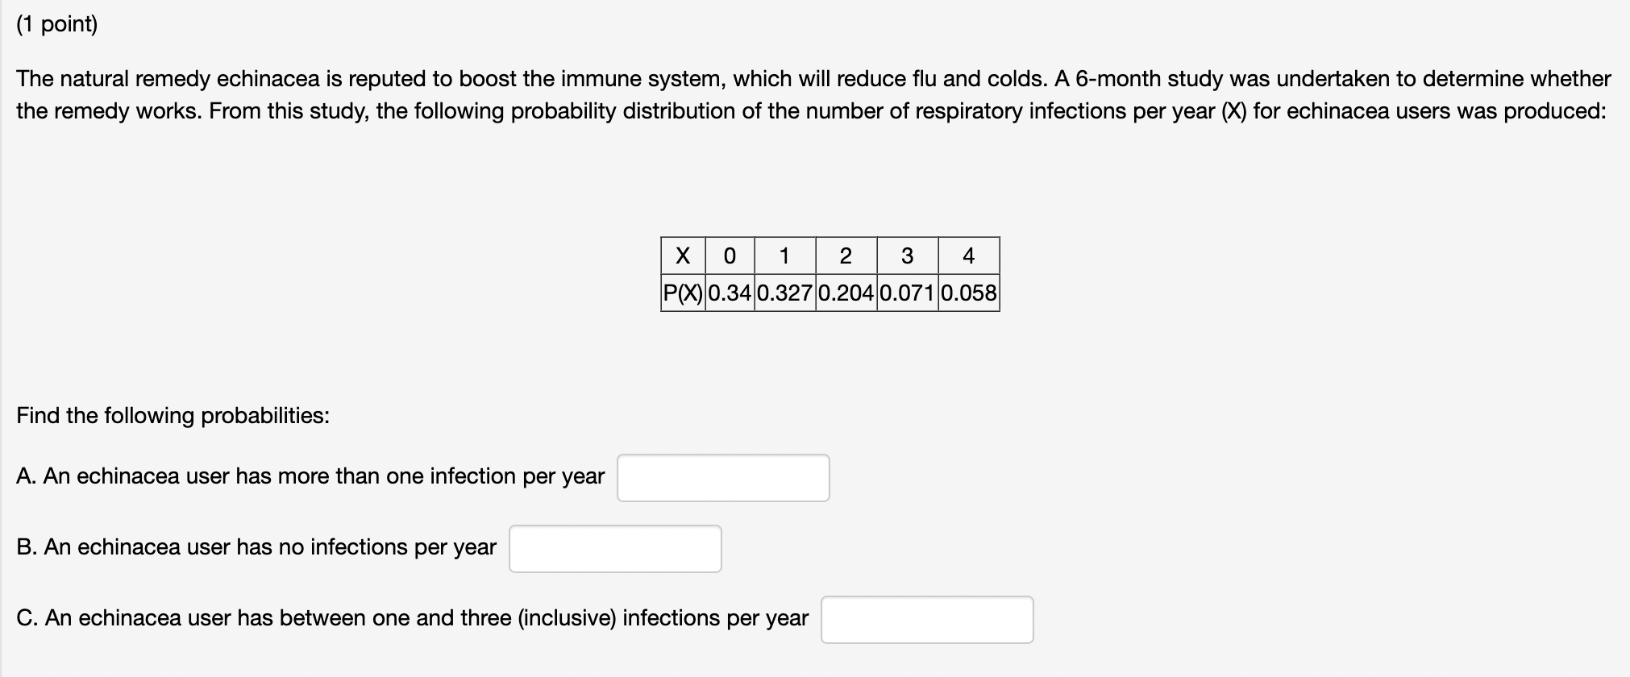Click the question C text label
Image resolution: width=1630 pixels, height=677 pixels.
pyautogui.click(x=412, y=618)
